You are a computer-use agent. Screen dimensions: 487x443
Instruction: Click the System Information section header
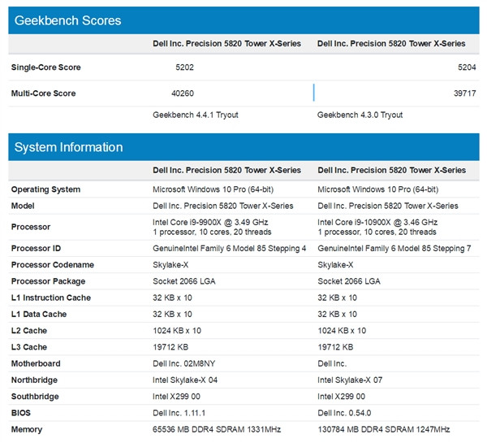click(x=69, y=147)
